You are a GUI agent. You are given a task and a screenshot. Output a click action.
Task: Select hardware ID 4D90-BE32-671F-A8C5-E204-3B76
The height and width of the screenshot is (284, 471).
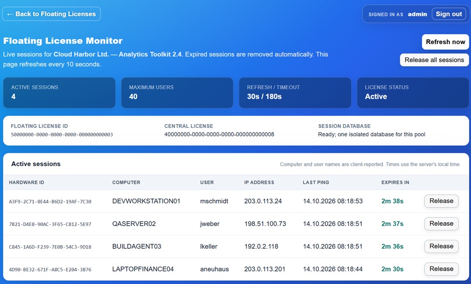coord(50,269)
